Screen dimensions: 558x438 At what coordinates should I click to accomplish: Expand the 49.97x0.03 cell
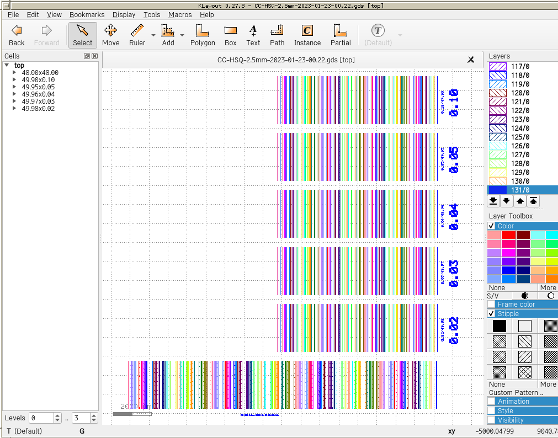click(x=14, y=101)
